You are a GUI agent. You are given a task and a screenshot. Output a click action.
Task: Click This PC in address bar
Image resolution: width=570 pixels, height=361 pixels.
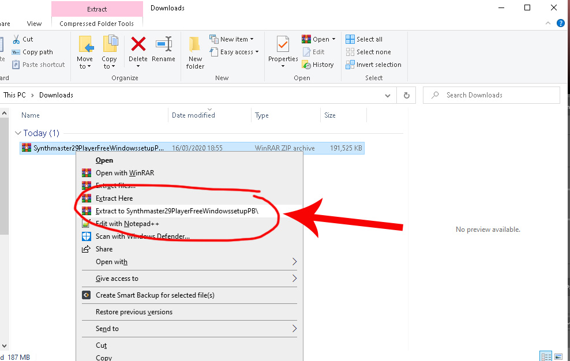click(14, 95)
